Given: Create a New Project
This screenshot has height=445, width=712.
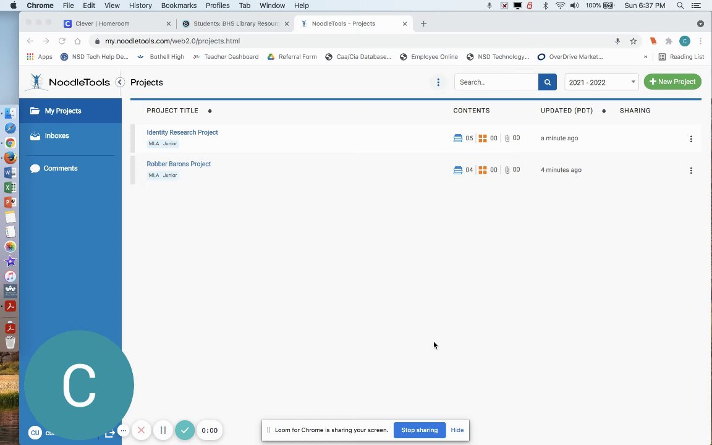Looking at the screenshot, I should point(672,82).
